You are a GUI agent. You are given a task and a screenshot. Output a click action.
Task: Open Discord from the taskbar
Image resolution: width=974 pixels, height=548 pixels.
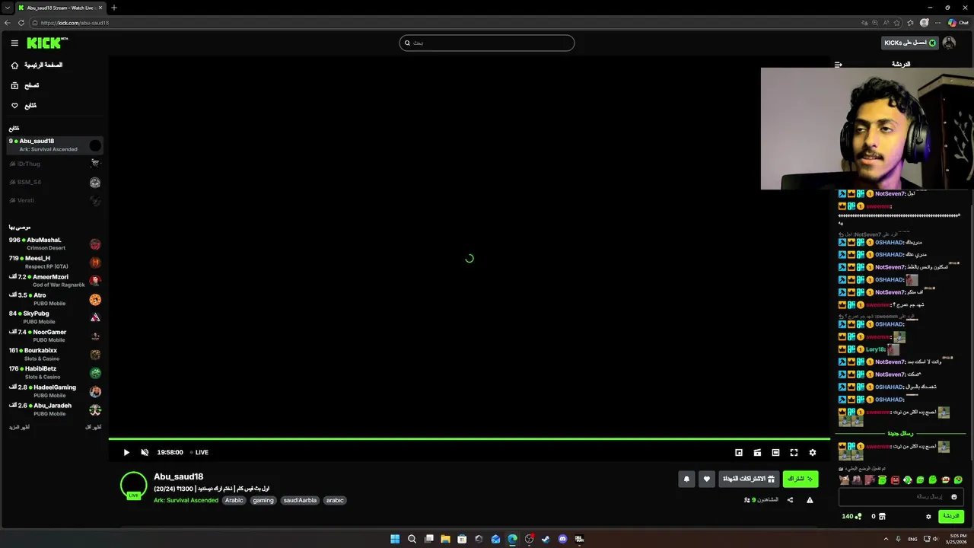562,539
